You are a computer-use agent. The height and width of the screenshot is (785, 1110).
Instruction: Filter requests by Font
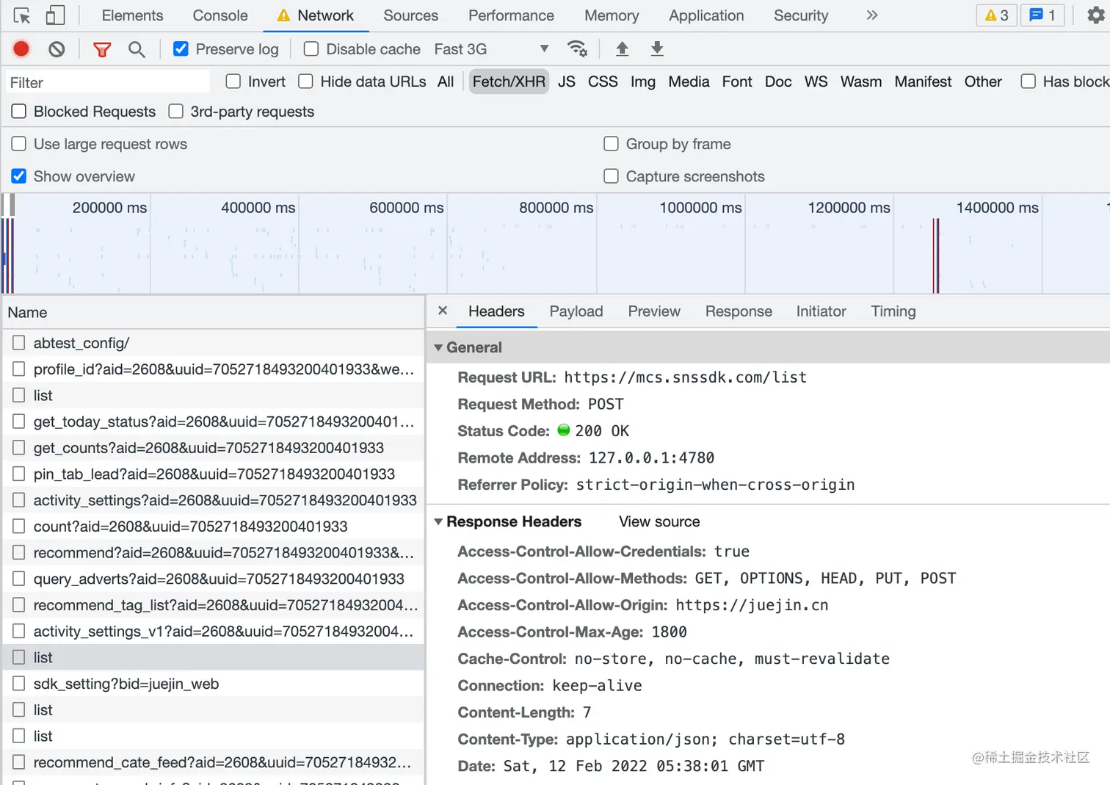tap(737, 82)
